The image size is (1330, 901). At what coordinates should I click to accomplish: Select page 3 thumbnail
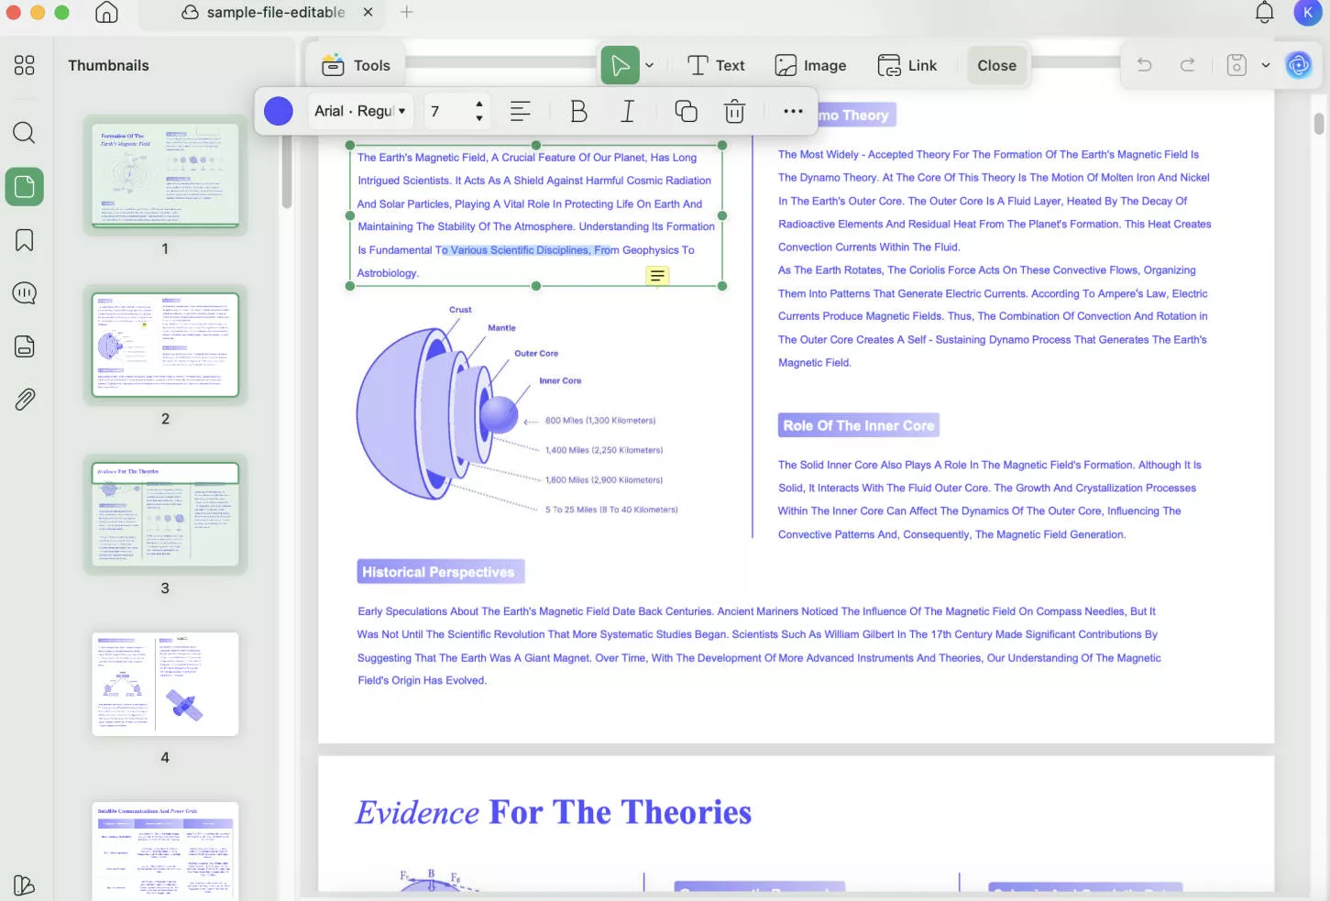click(x=164, y=514)
